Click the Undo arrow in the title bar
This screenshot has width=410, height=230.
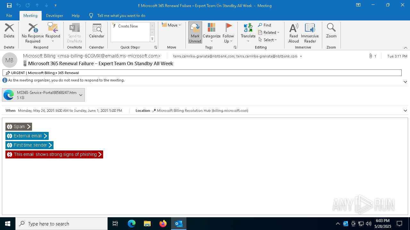[x=19, y=5]
